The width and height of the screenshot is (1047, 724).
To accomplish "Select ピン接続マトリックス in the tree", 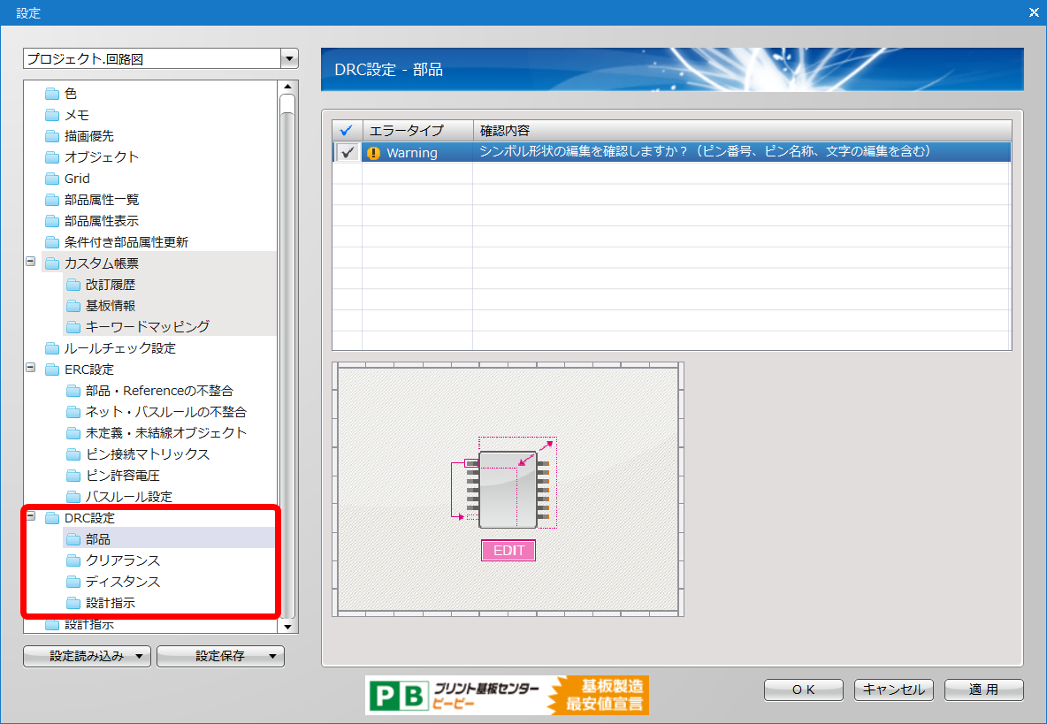I will pyautogui.click(x=147, y=454).
